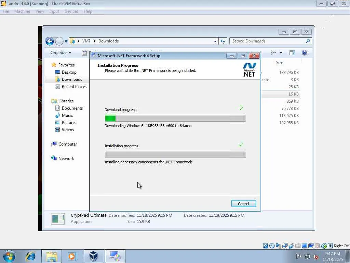350x263 pixels.
Task: Open the Action Center flag icon
Action: 299,256
